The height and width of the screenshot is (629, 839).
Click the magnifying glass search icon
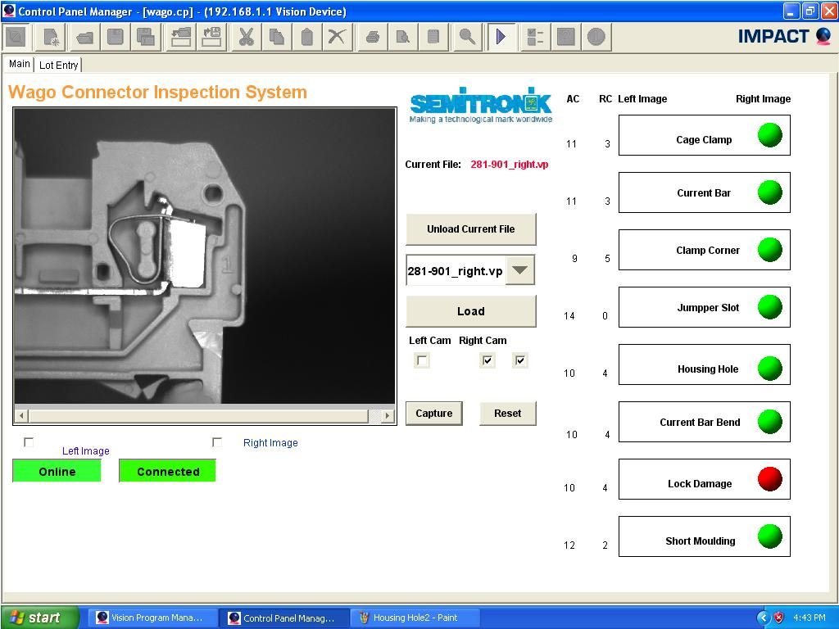[x=466, y=37]
